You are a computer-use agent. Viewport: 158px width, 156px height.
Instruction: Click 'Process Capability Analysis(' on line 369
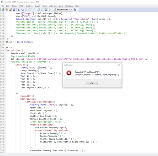point(53,130)
